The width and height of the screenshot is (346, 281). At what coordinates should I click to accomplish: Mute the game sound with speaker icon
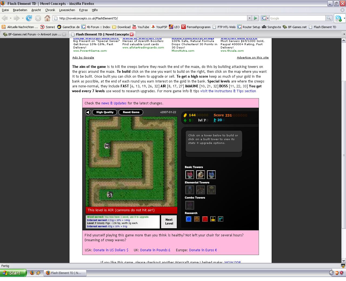[88, 112]
